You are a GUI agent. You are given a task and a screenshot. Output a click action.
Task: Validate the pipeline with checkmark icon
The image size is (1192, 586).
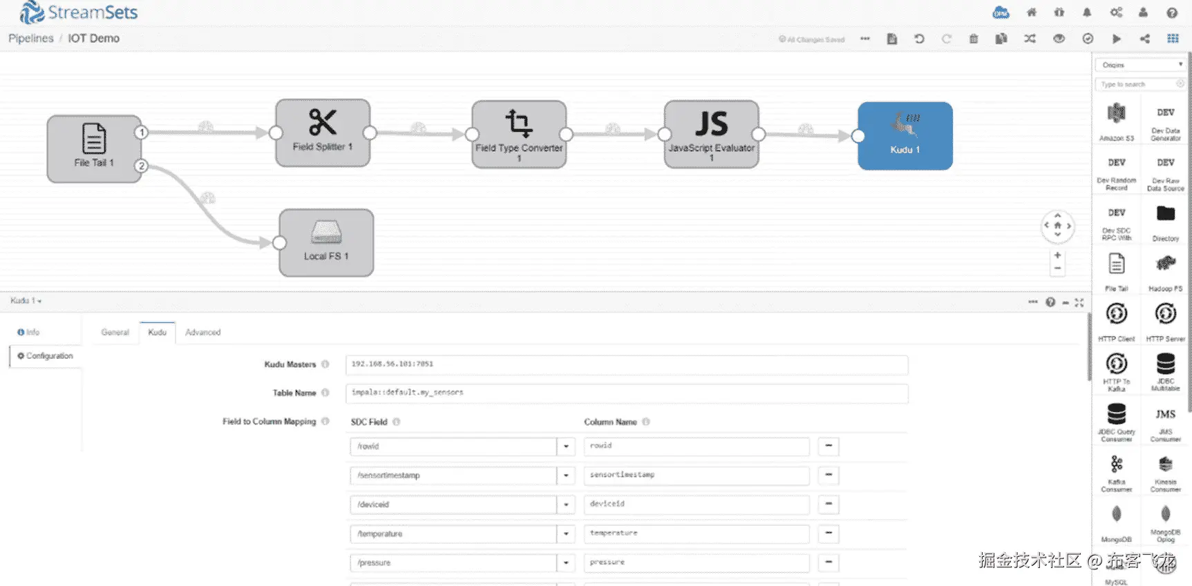[1088, 39]
